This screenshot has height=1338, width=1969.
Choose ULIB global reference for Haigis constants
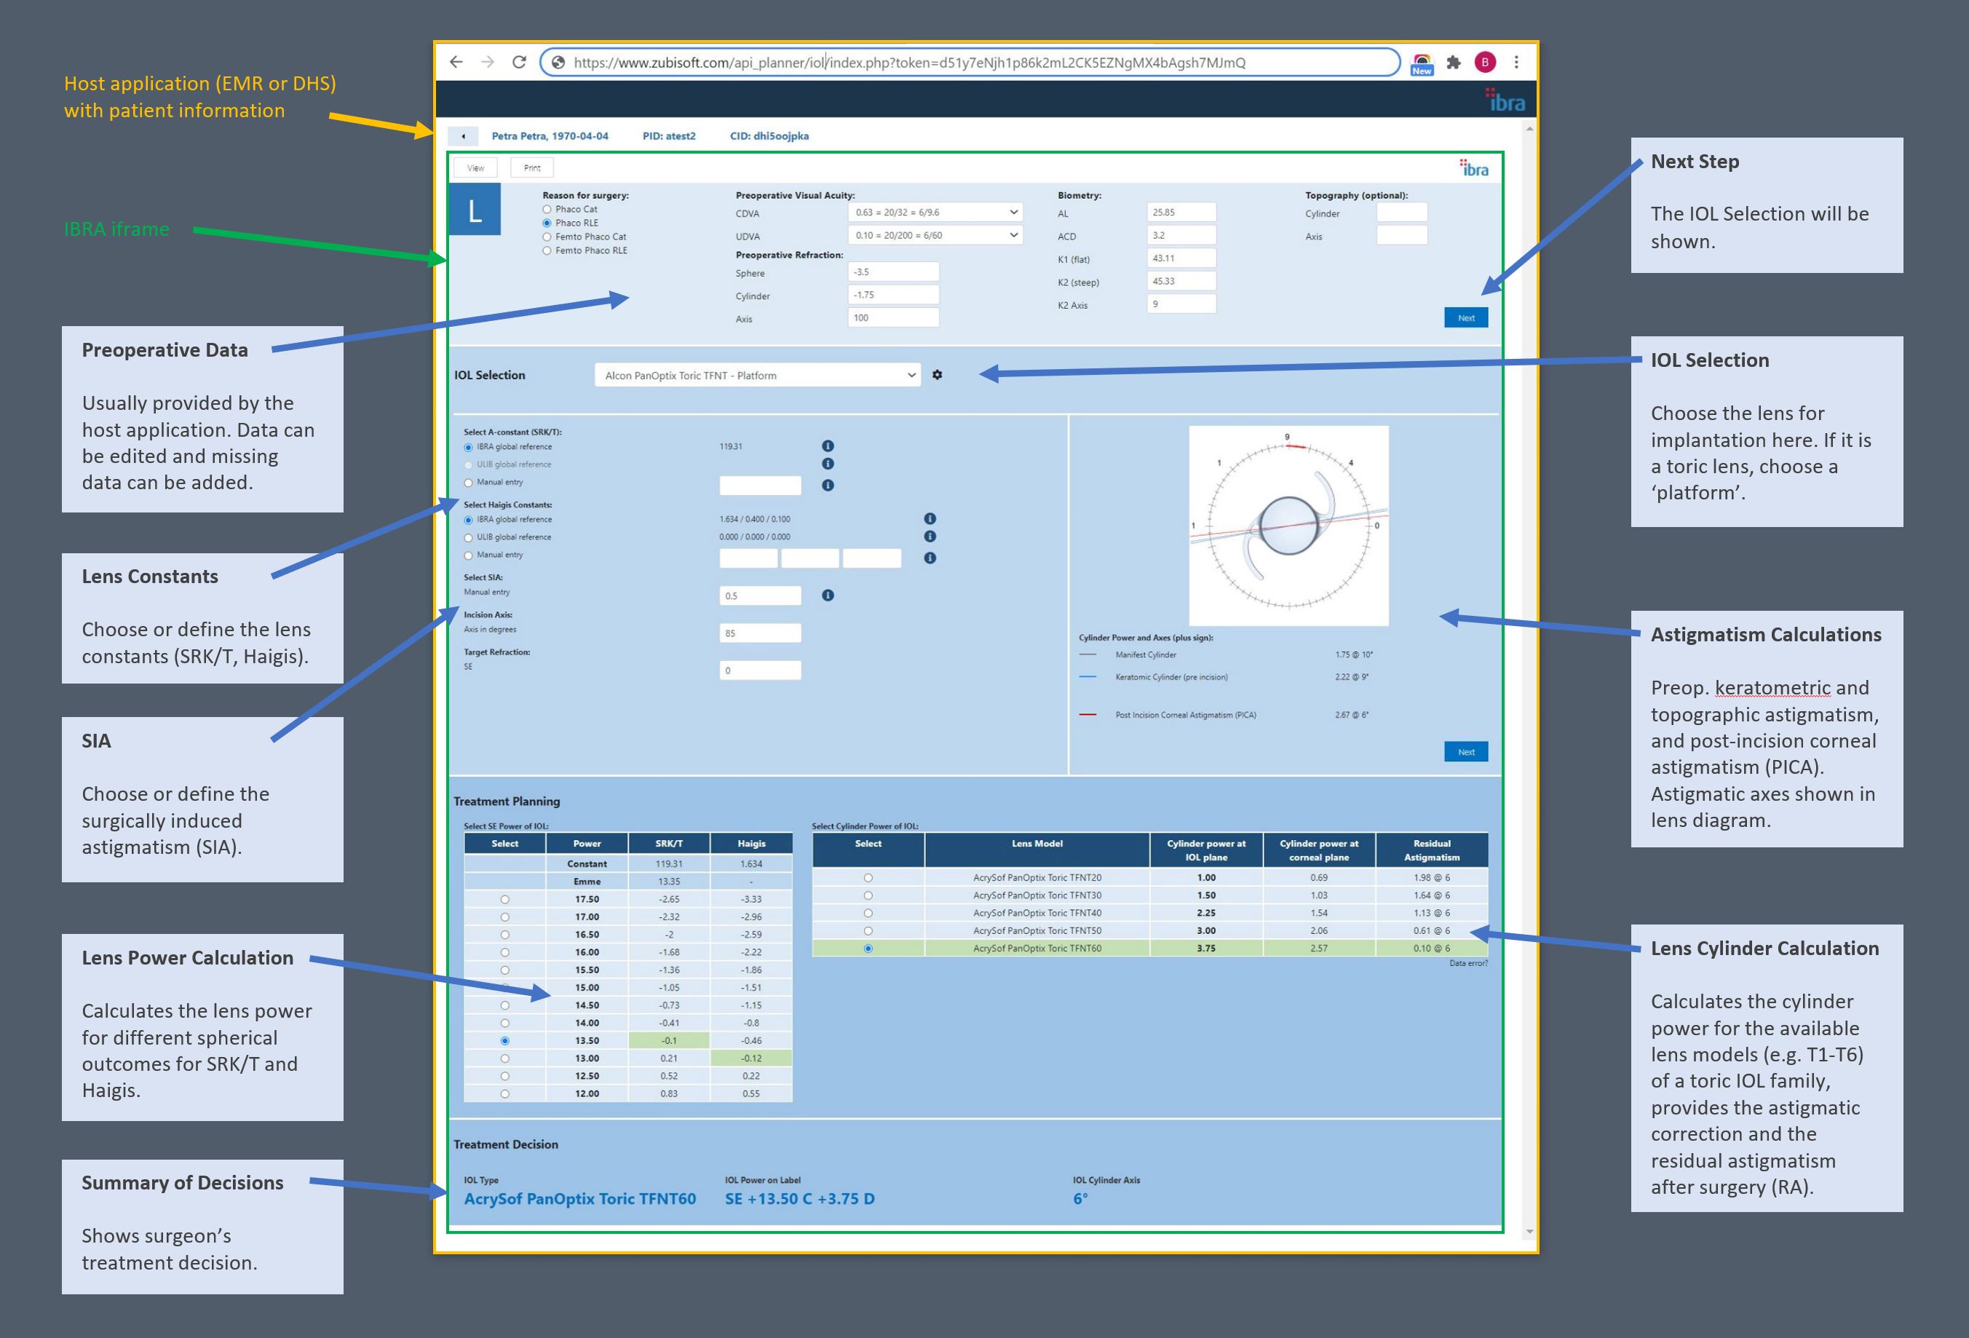click(467, 537)
